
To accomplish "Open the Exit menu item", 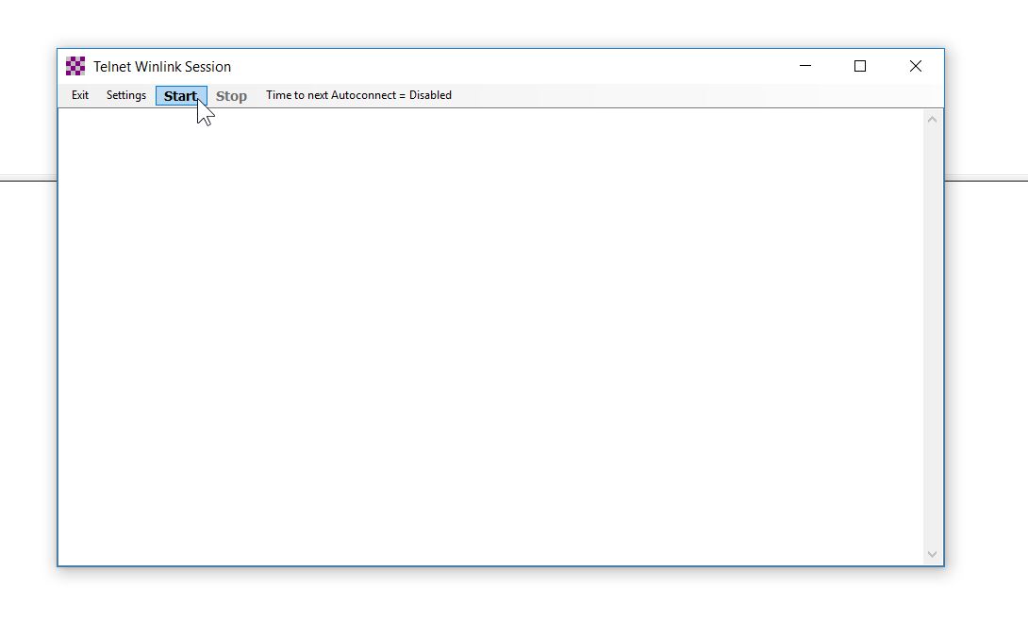I will coord(80,95).
